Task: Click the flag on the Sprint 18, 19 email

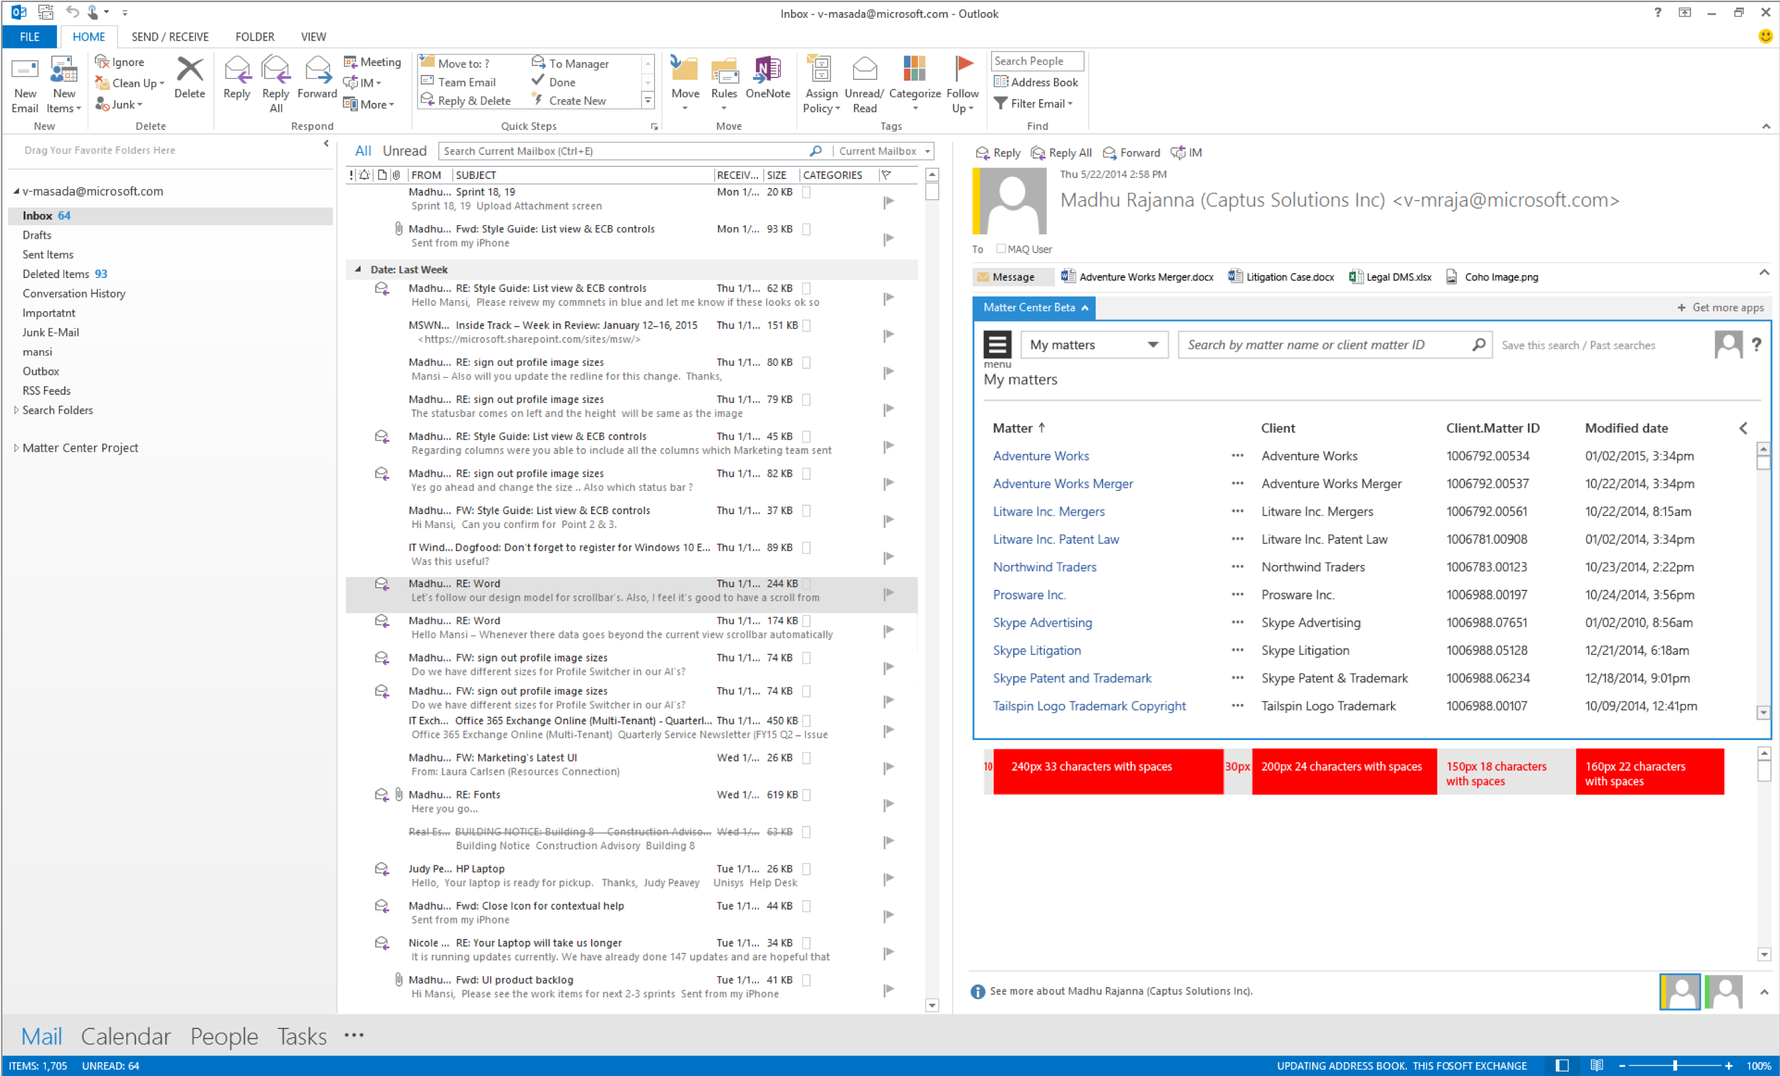Action: pyautogui.click(x=889, y=202)
